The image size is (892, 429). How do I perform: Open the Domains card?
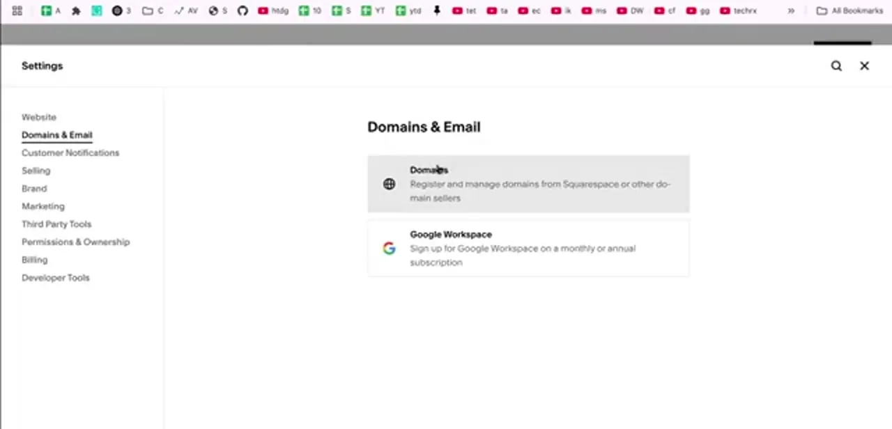(x=528, y=184)
